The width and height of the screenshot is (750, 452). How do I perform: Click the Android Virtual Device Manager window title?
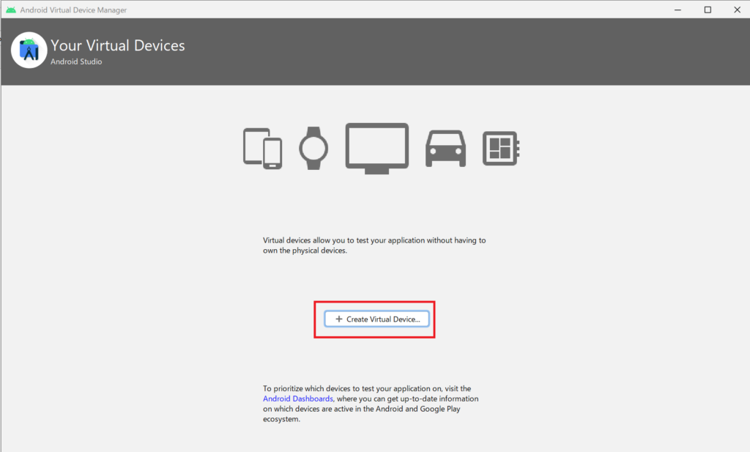(x=73, y=10)
